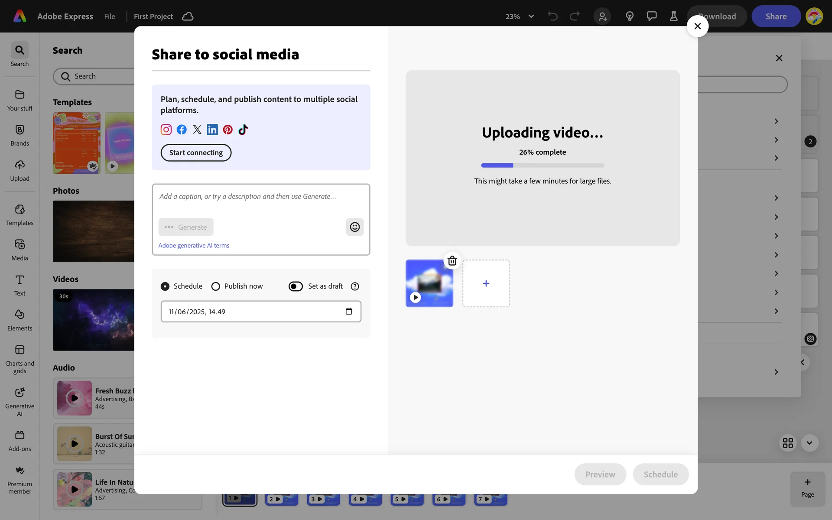This screenshot has width=832, height=520.
Task: Open Adobe generative AI terms link
Action: 194,245
